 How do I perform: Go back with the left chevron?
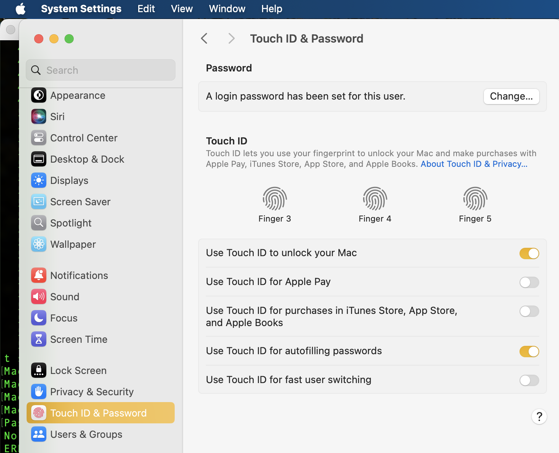tap(204, 38)
